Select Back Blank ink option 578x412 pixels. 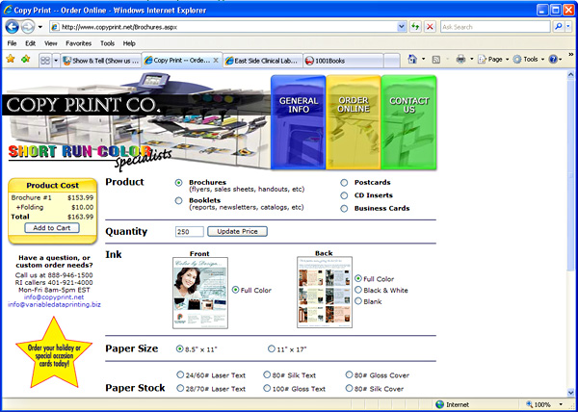click(358, 301)
